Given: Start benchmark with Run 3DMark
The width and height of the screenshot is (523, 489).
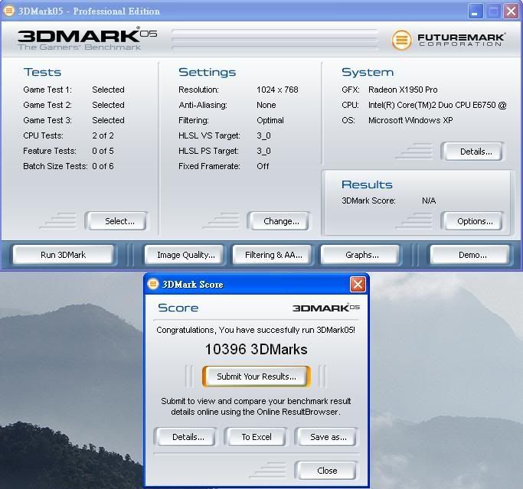Looking at the screenshot, I should point(63,255).
